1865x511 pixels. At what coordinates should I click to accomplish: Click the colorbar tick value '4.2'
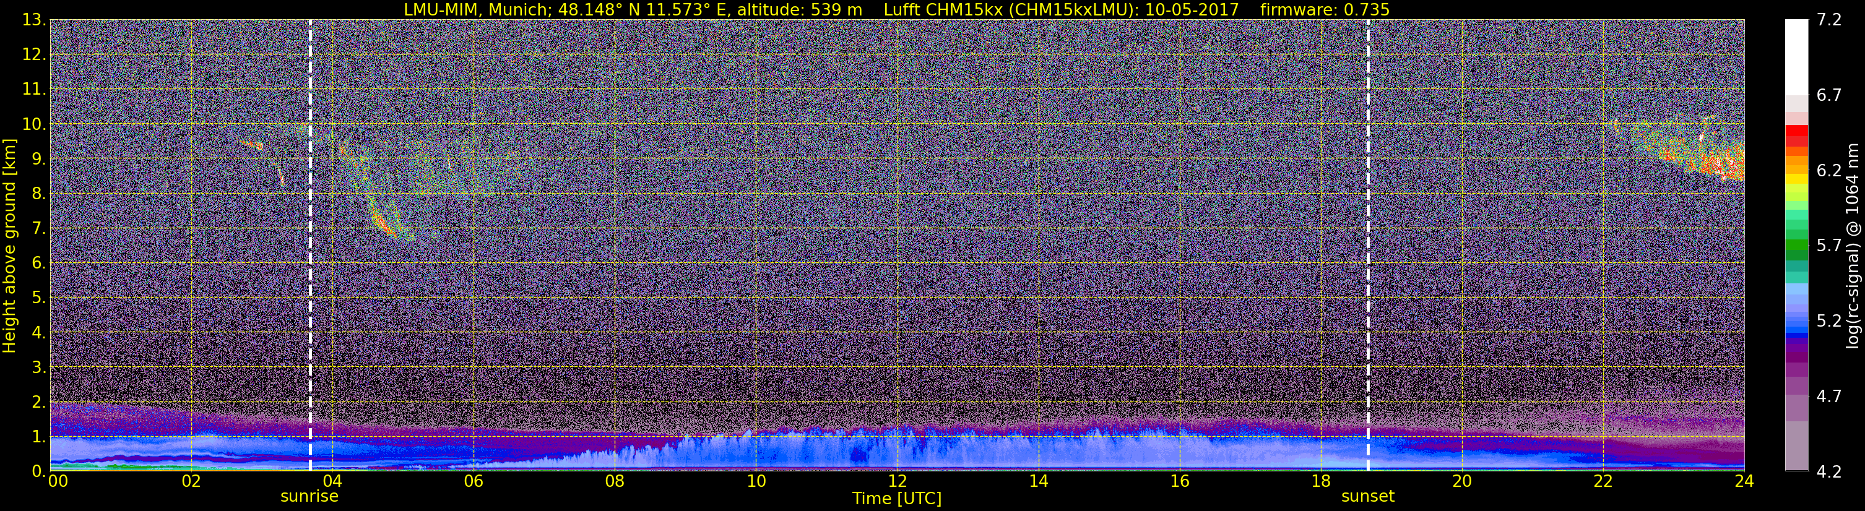(1829, 472)
